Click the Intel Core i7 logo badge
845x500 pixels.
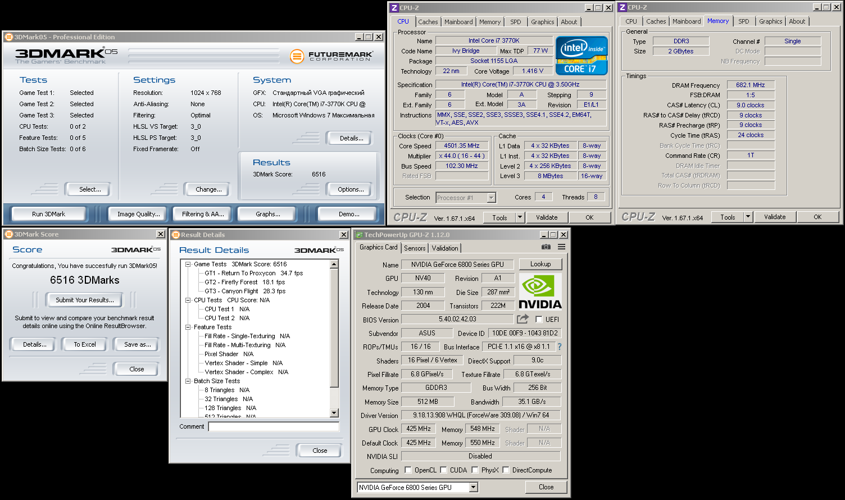(x=581, y=56)
